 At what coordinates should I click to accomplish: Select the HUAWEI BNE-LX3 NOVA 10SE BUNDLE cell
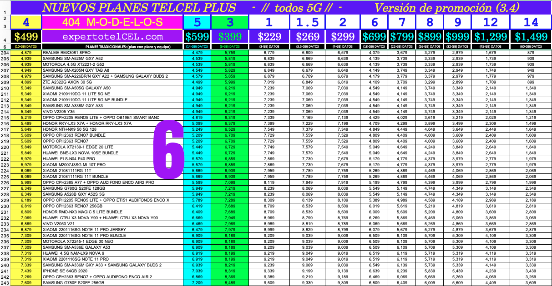click(x=112, y=153)
